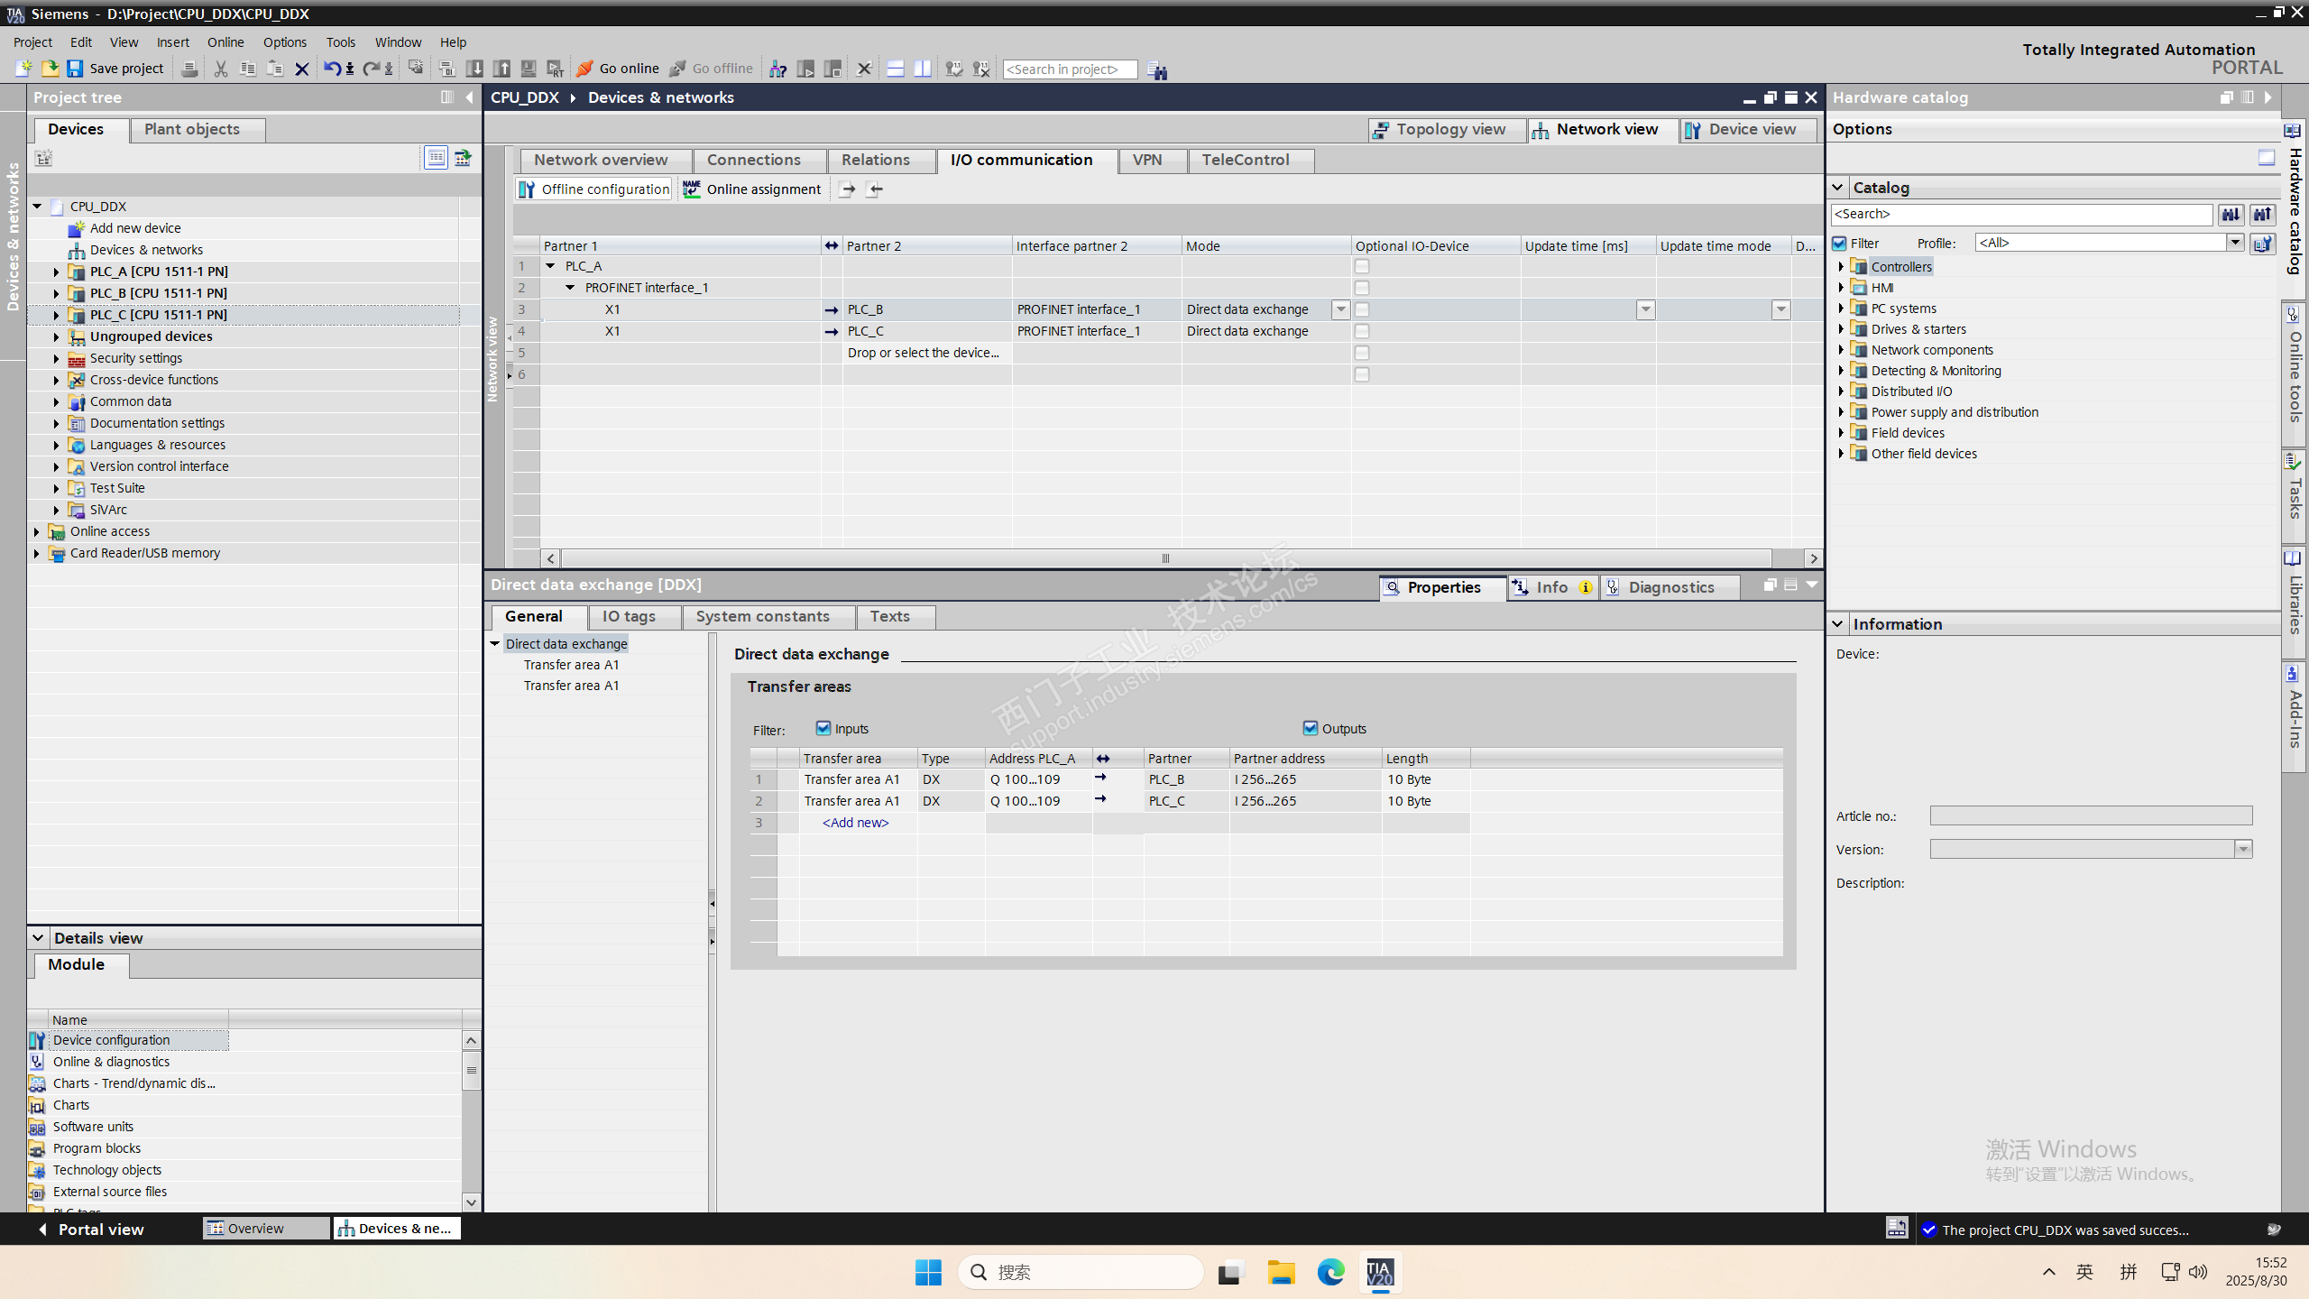Expand Controllers folder in hardware catalog
The image size is (2309, 1299).
point(1841,266)
